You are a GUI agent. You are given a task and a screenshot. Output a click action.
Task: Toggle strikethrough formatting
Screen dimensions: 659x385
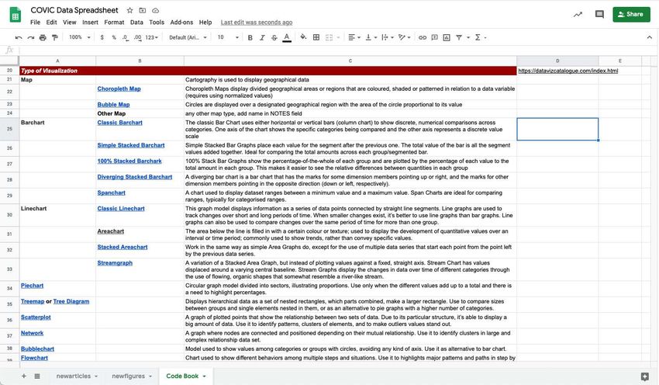(x=274, y=37)
